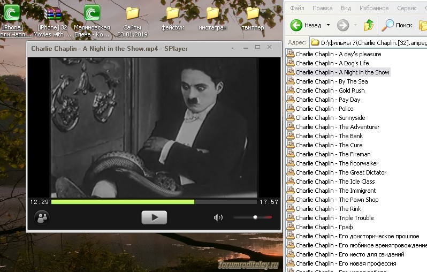This screenshot has height=272, width=427.
Task: Click the address bar path field
Action: click(x=369, y=43)
